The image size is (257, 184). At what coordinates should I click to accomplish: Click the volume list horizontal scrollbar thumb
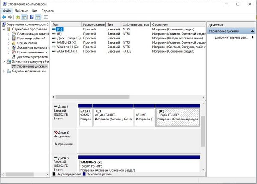tap(93, 97)
